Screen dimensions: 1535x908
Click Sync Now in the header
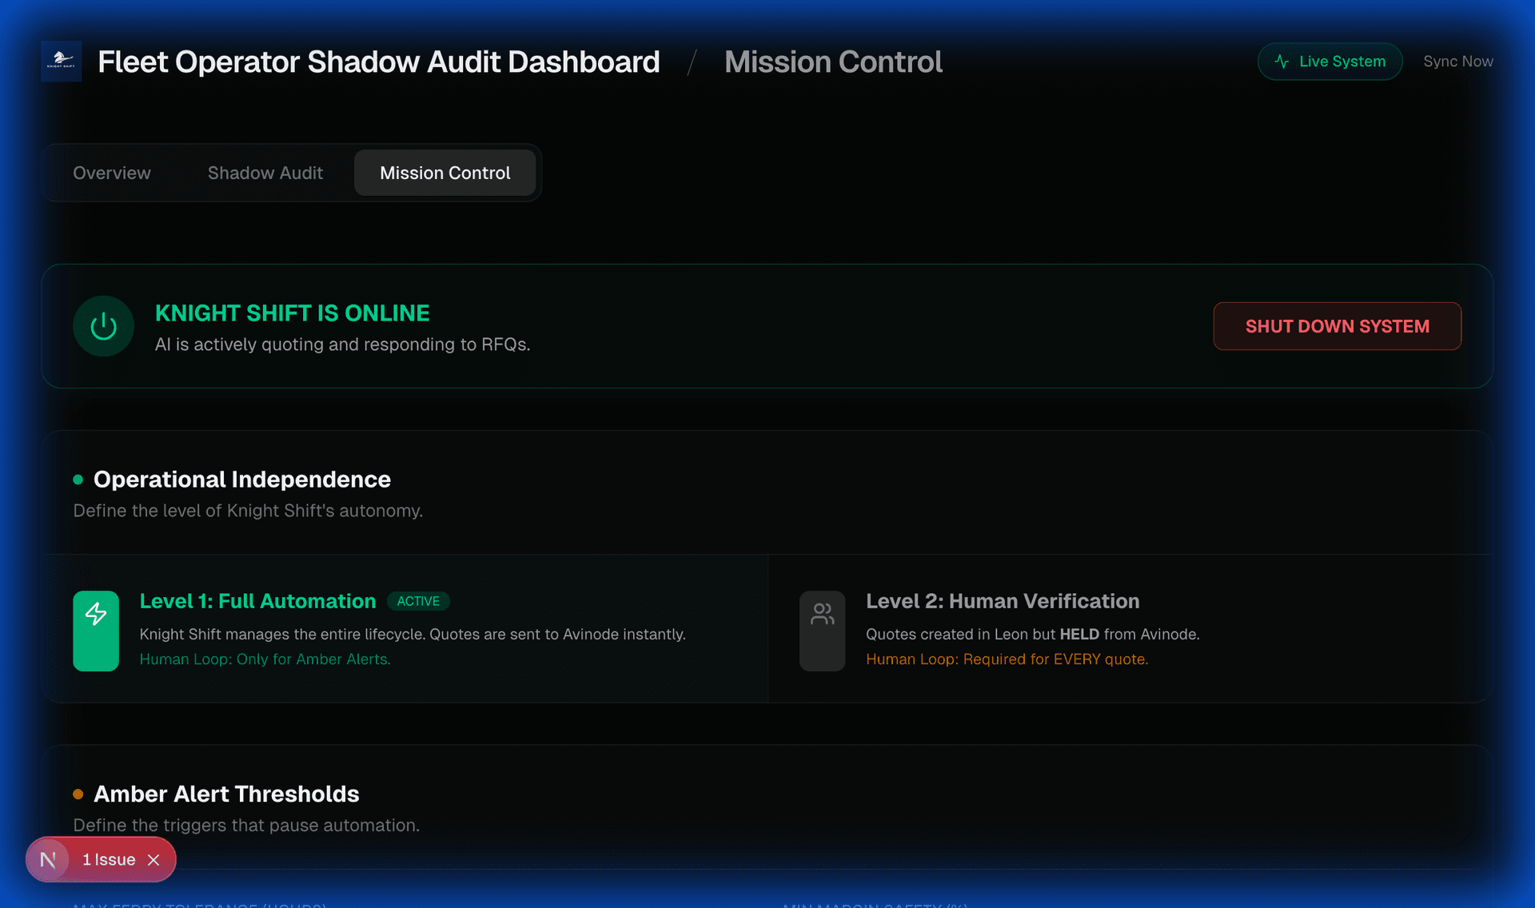pos(1457,62)
